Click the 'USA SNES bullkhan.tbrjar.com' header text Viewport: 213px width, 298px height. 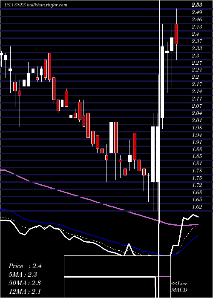[35, 5]
